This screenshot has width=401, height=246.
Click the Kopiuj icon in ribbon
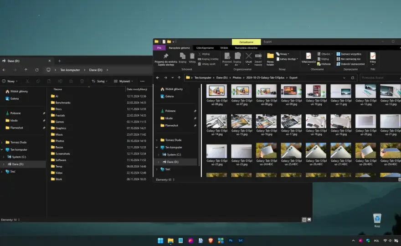[183, 56]
